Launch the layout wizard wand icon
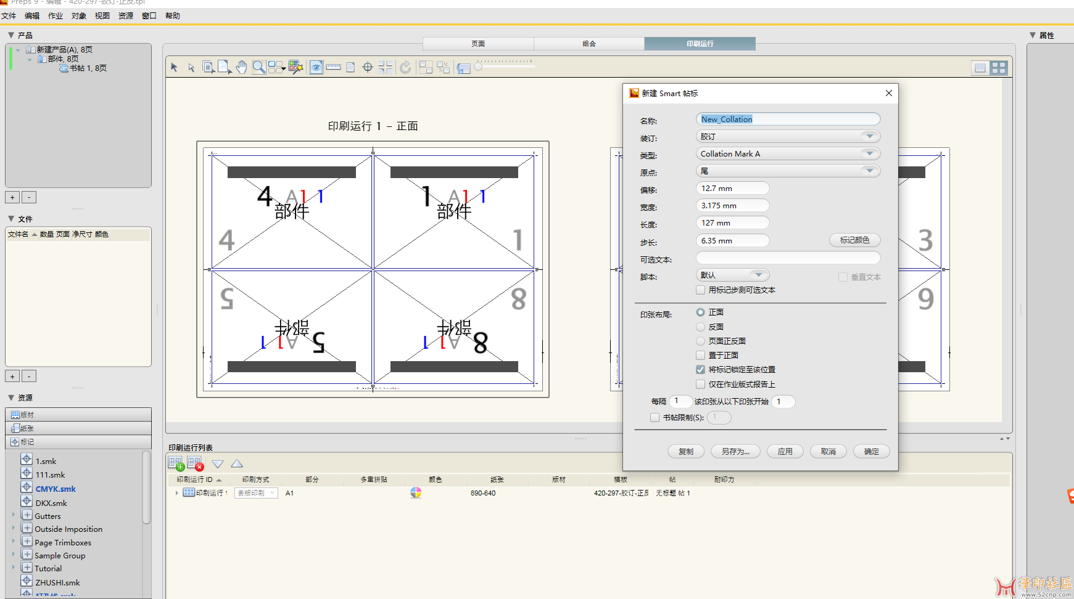 (296, 67)
